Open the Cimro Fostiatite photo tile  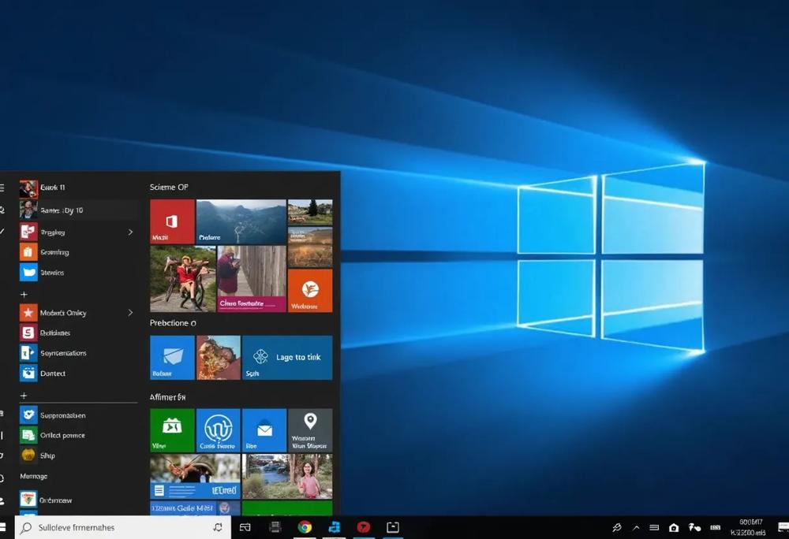point(252,279)
